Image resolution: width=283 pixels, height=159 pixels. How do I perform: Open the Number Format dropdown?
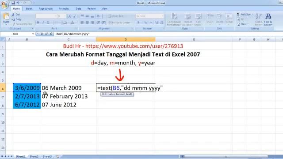click(x=162, y=16)
